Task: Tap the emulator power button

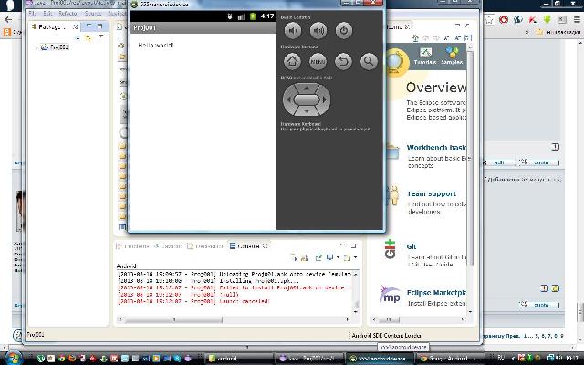Action: (x=344, y=30)
